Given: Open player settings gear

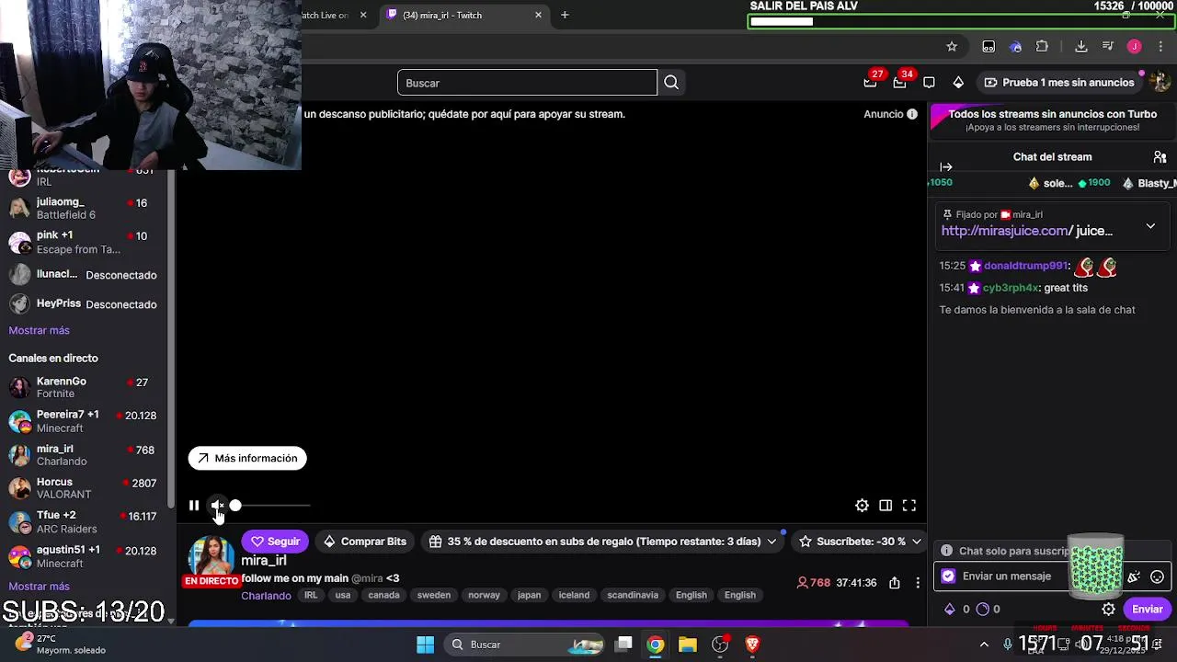Looking at the screenshot, I should tap(862, 506).
